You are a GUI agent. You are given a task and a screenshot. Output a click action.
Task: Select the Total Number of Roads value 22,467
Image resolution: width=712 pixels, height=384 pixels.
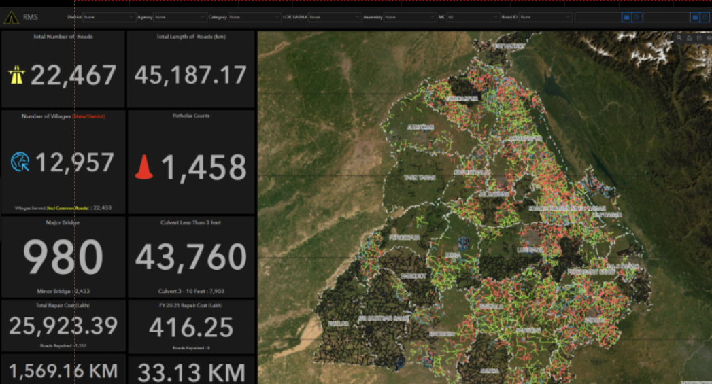73,75
